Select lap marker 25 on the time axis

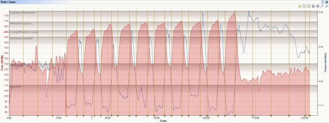271,115
